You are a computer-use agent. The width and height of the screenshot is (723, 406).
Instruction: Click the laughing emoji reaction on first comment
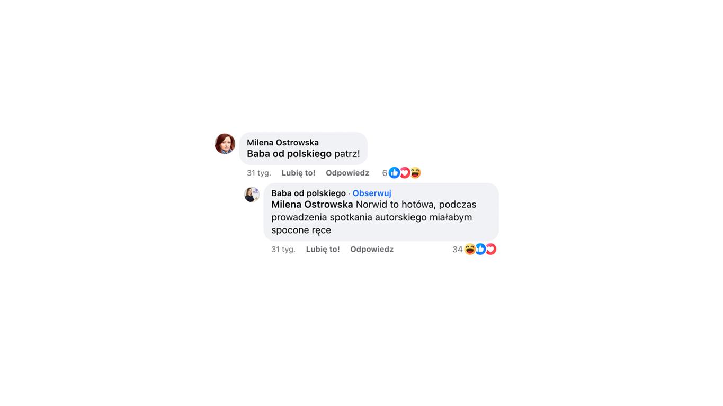coord(415,173)
